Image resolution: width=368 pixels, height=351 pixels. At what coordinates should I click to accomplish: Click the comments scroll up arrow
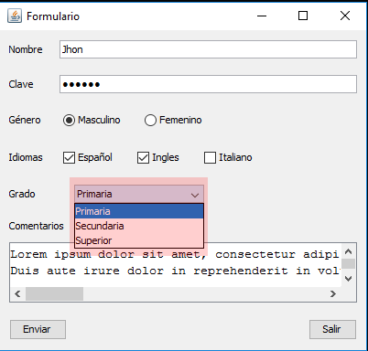coord(348,251)
